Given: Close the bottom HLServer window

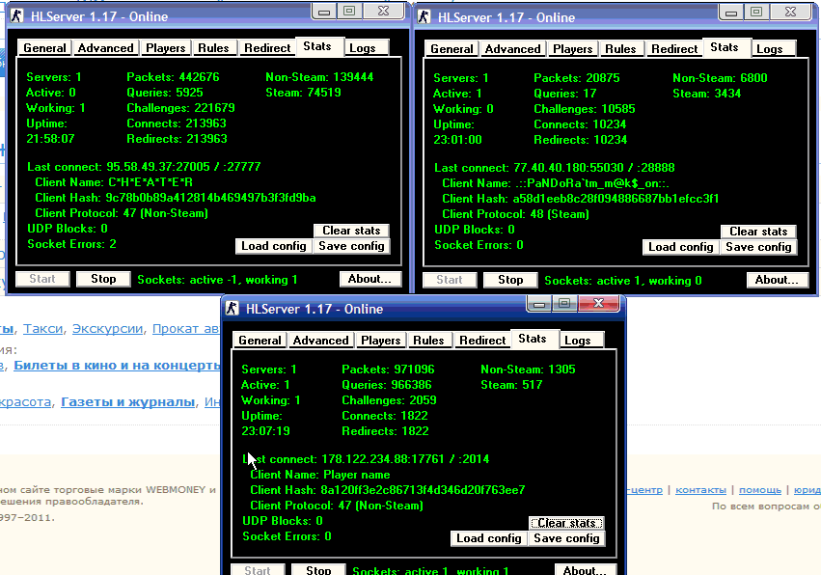Looking at the screenshot, I should pyautogui.click(x=599, y=303).
